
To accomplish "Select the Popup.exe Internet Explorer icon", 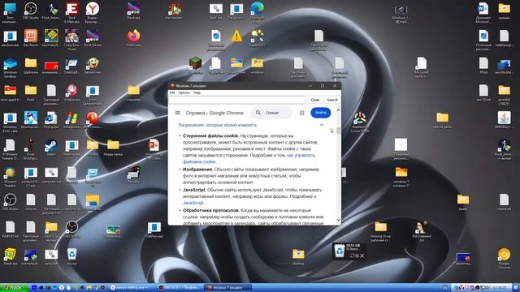I will pyautogui.click(x=51, y=120).
